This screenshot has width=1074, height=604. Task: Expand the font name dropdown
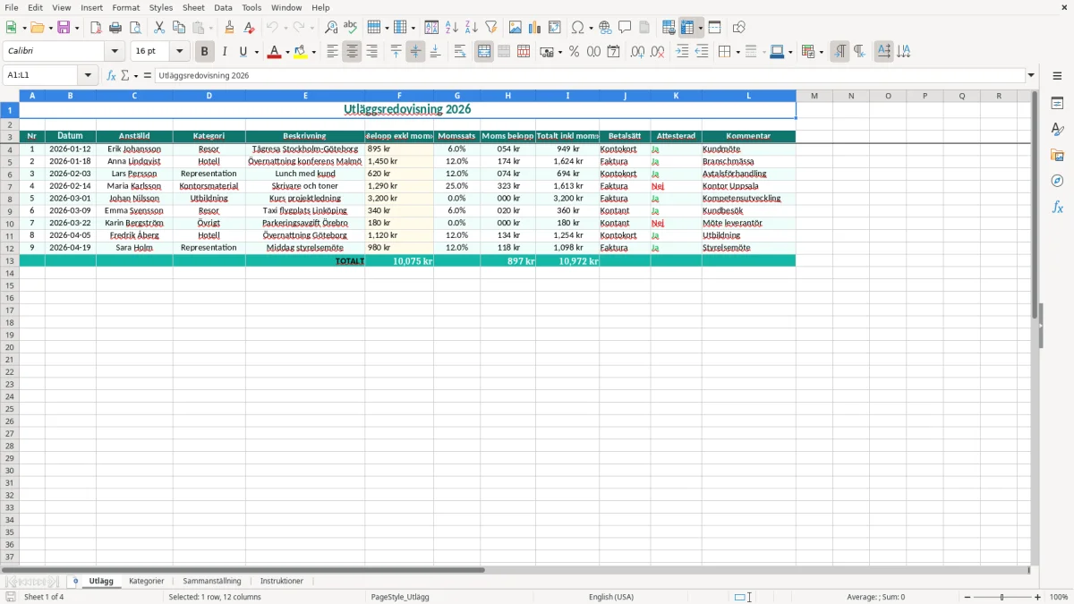click(115, 52)
